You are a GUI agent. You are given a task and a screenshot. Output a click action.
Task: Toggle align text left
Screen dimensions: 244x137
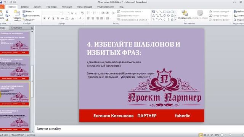click(88, 18)
